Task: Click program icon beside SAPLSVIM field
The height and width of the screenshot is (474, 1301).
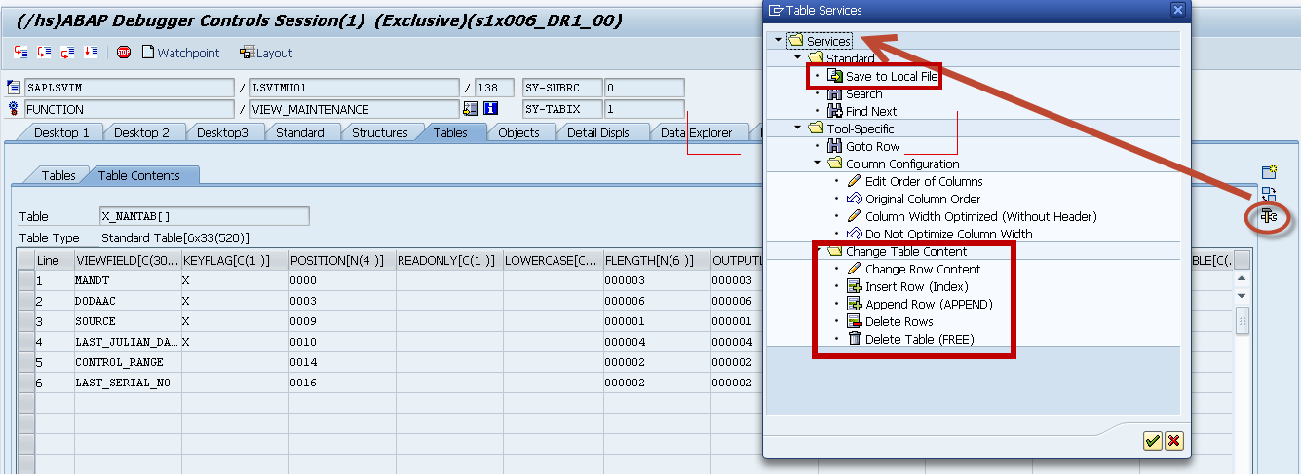Action: 14,88
